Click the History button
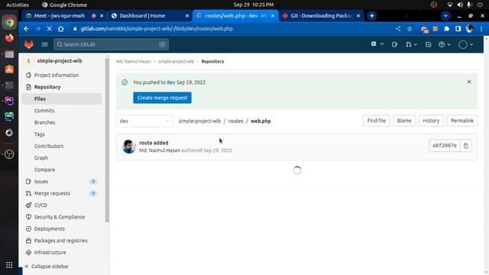 (x=431, y=121)
